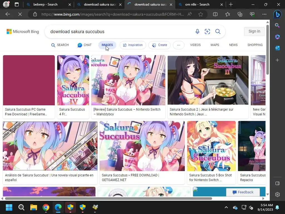Open split screen view
Screen dimensions: 285x214
click(x=215, y=14)
